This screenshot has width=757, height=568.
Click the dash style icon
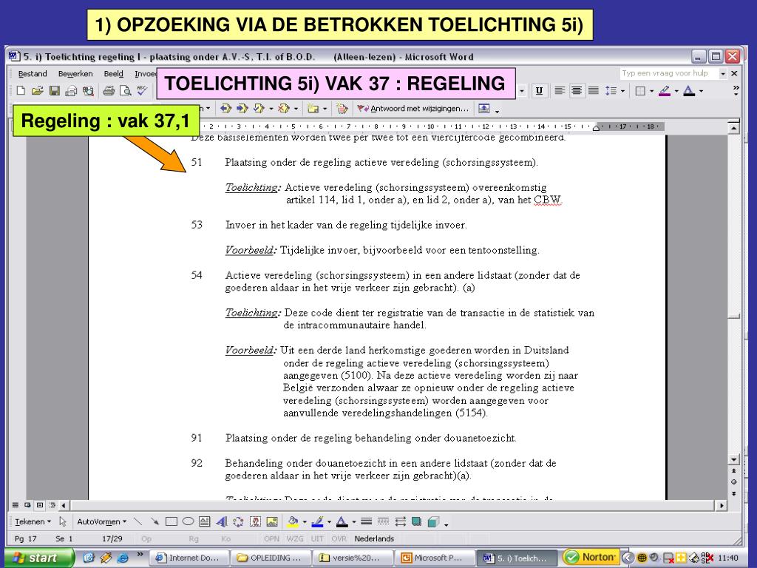click(x=384, y=521)
